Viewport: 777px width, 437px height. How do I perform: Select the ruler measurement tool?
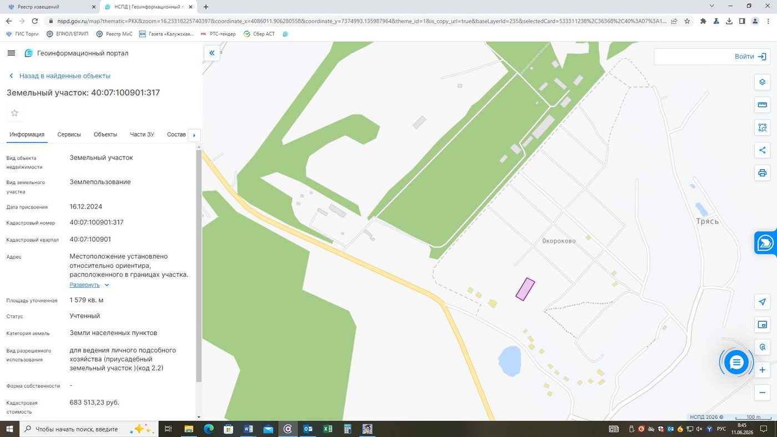(762, 105)
